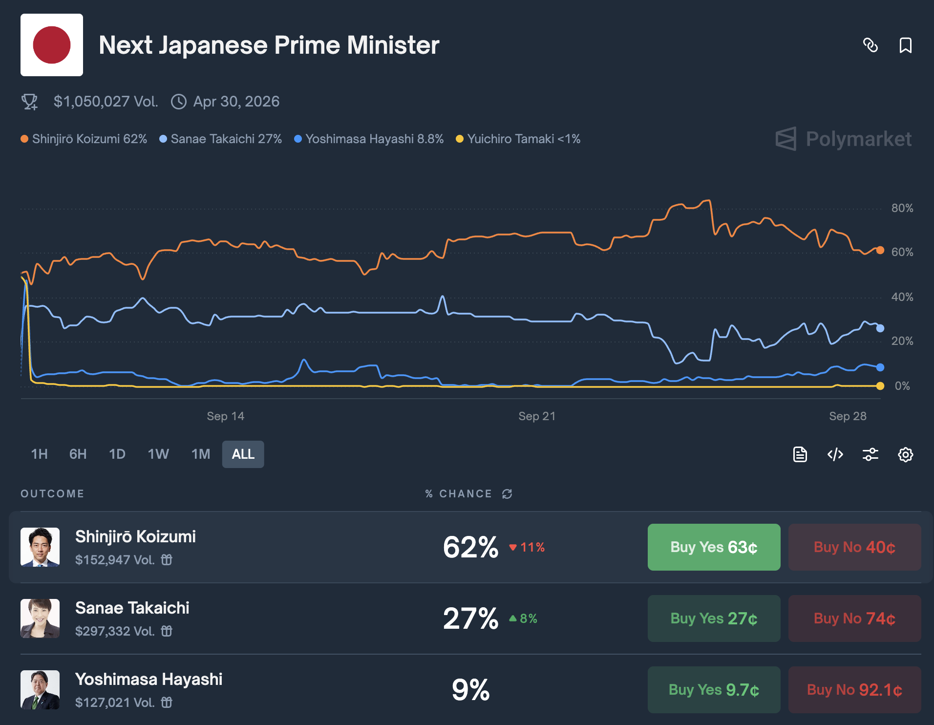Open chart settings gear icon
This screenshot has width=934, height=725.
click(x=905, y=454)
